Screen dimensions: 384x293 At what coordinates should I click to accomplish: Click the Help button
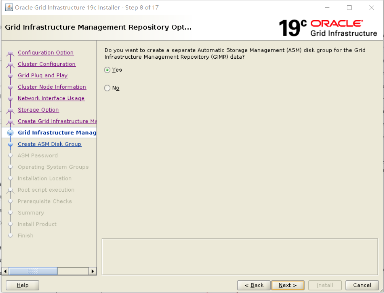pyautogui.click(x=23, y=285)
